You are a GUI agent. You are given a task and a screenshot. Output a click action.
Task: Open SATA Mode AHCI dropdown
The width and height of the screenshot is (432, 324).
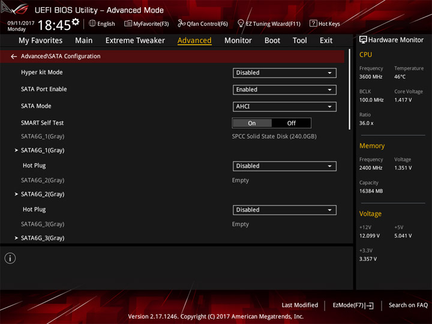284,107
